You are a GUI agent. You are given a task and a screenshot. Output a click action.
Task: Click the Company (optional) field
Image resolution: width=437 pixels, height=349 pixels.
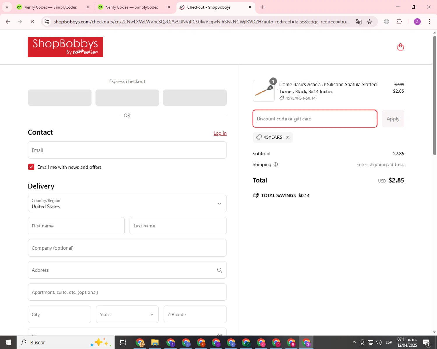[127, 248]
